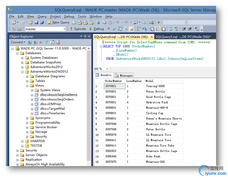Toggle Results to File mode
Screen dimensions: 228x178
tap(163, 29)
